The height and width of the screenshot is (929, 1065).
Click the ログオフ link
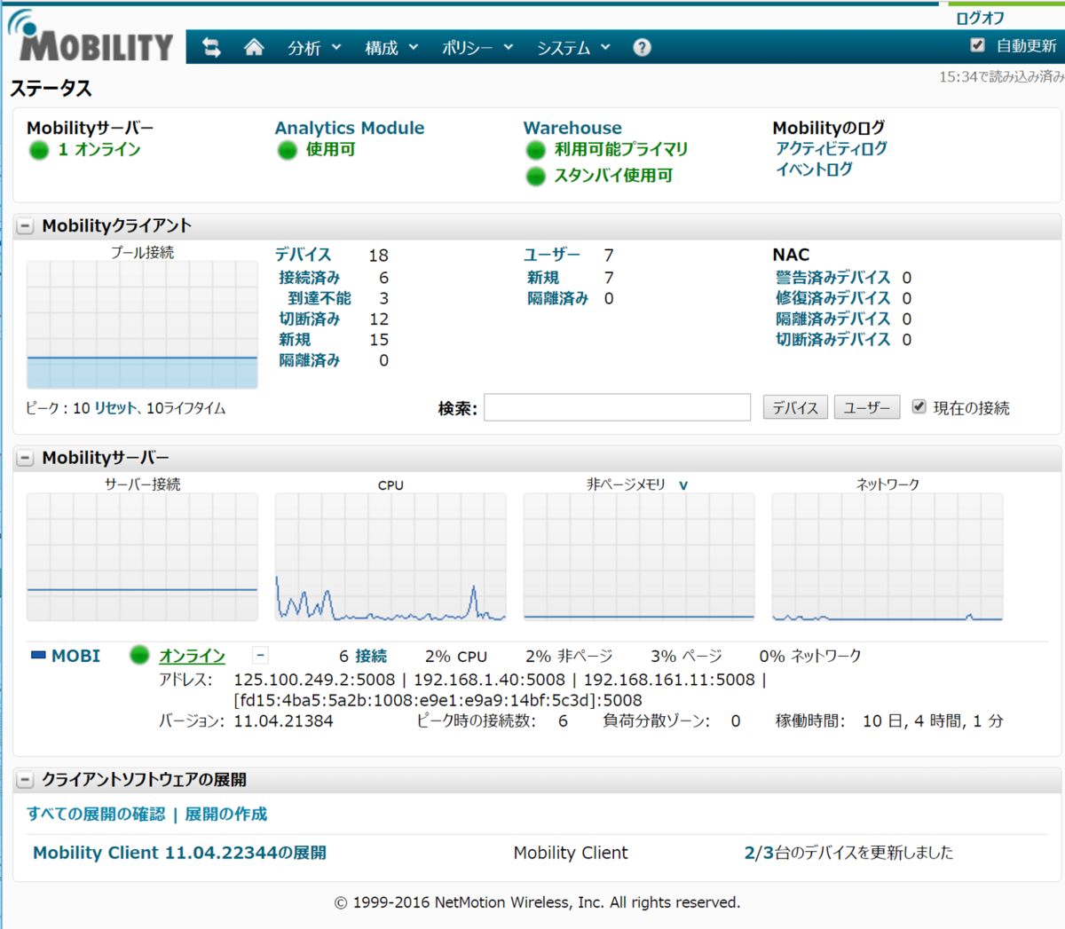[980, 18]
